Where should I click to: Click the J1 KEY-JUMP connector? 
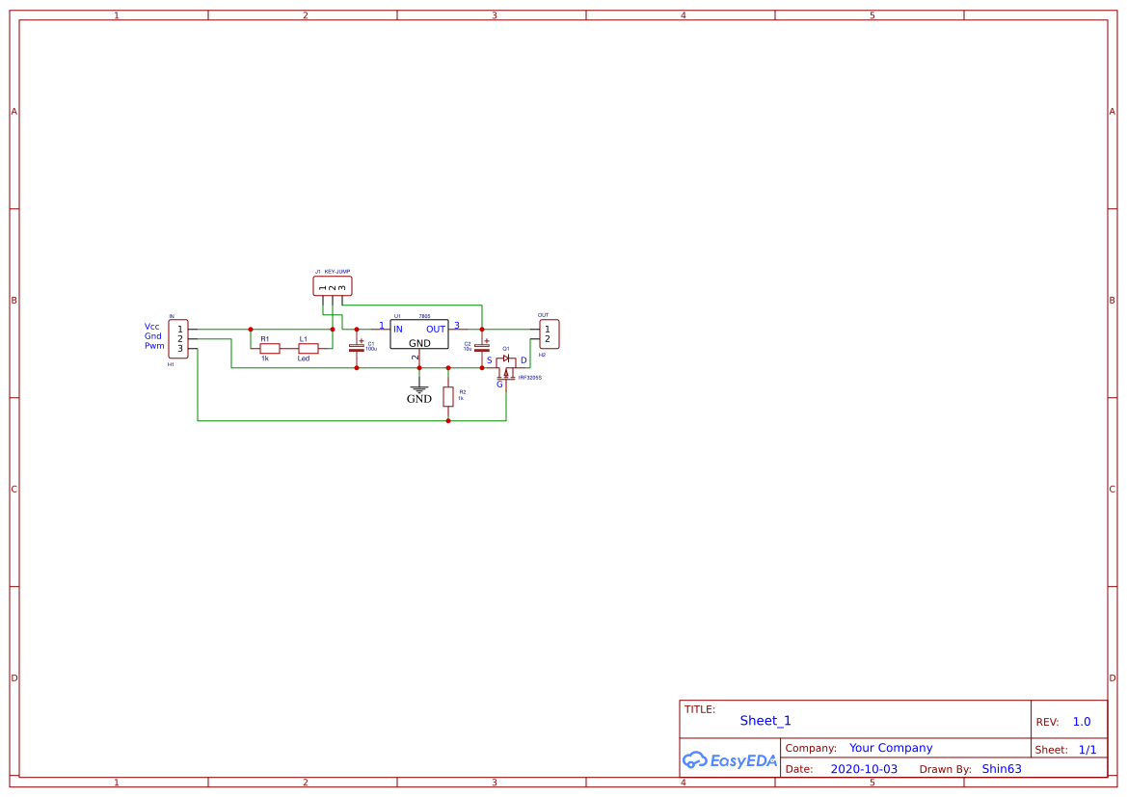point(331,285)
